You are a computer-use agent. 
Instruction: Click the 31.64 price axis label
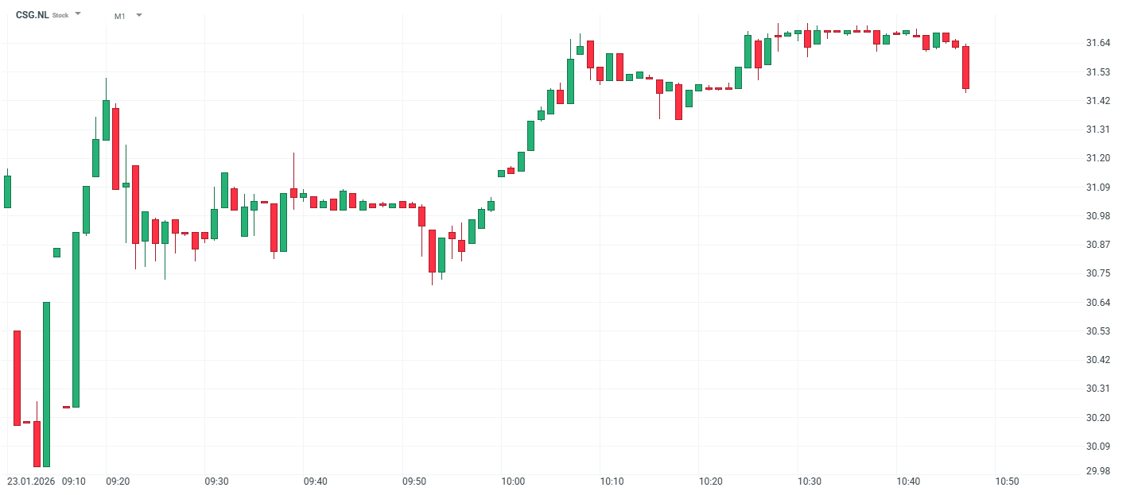[x=1097, y=43]
